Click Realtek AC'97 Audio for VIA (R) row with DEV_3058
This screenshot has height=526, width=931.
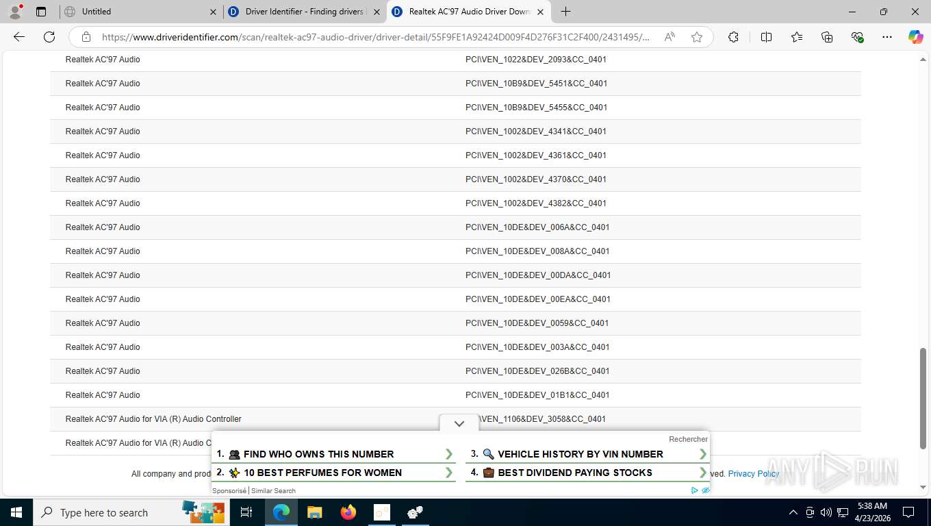pyautogui.click(x=455, y=419)
